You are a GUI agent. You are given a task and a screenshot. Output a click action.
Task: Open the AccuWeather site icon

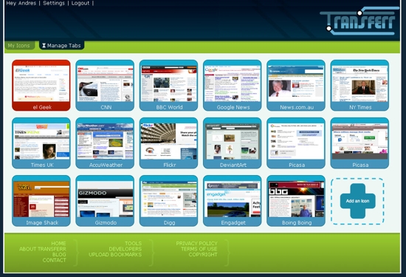[x=105, y=143]
